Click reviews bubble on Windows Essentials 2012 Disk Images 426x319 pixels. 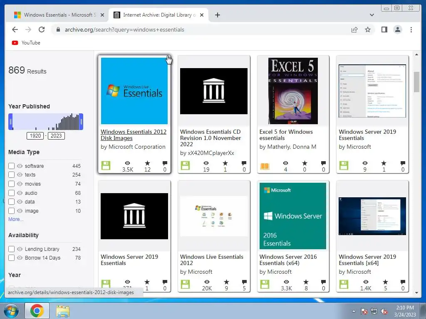click(165, 163)
